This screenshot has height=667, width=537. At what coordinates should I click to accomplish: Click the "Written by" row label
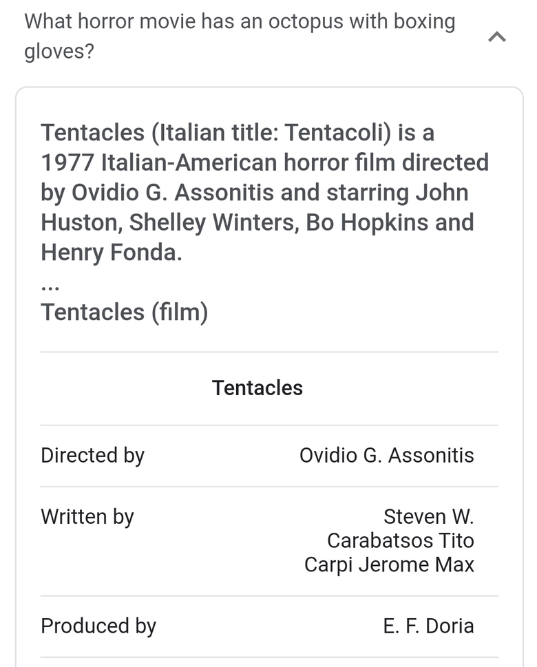[x=87, y=517]
